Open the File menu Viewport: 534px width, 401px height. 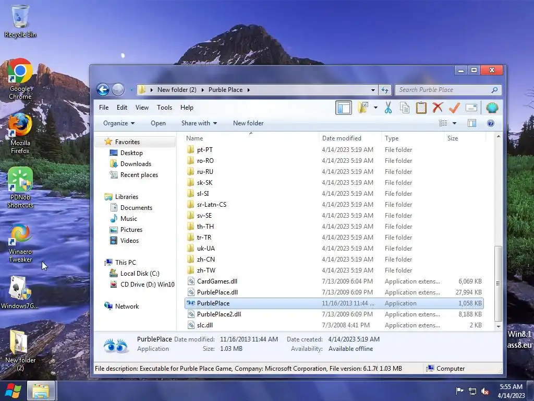click(104, 108)
